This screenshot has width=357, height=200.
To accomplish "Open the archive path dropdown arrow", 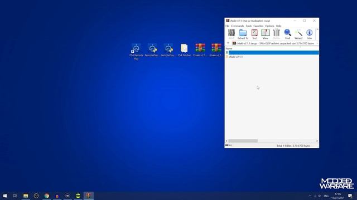I will pyautogui.click(x=317, y=43).
